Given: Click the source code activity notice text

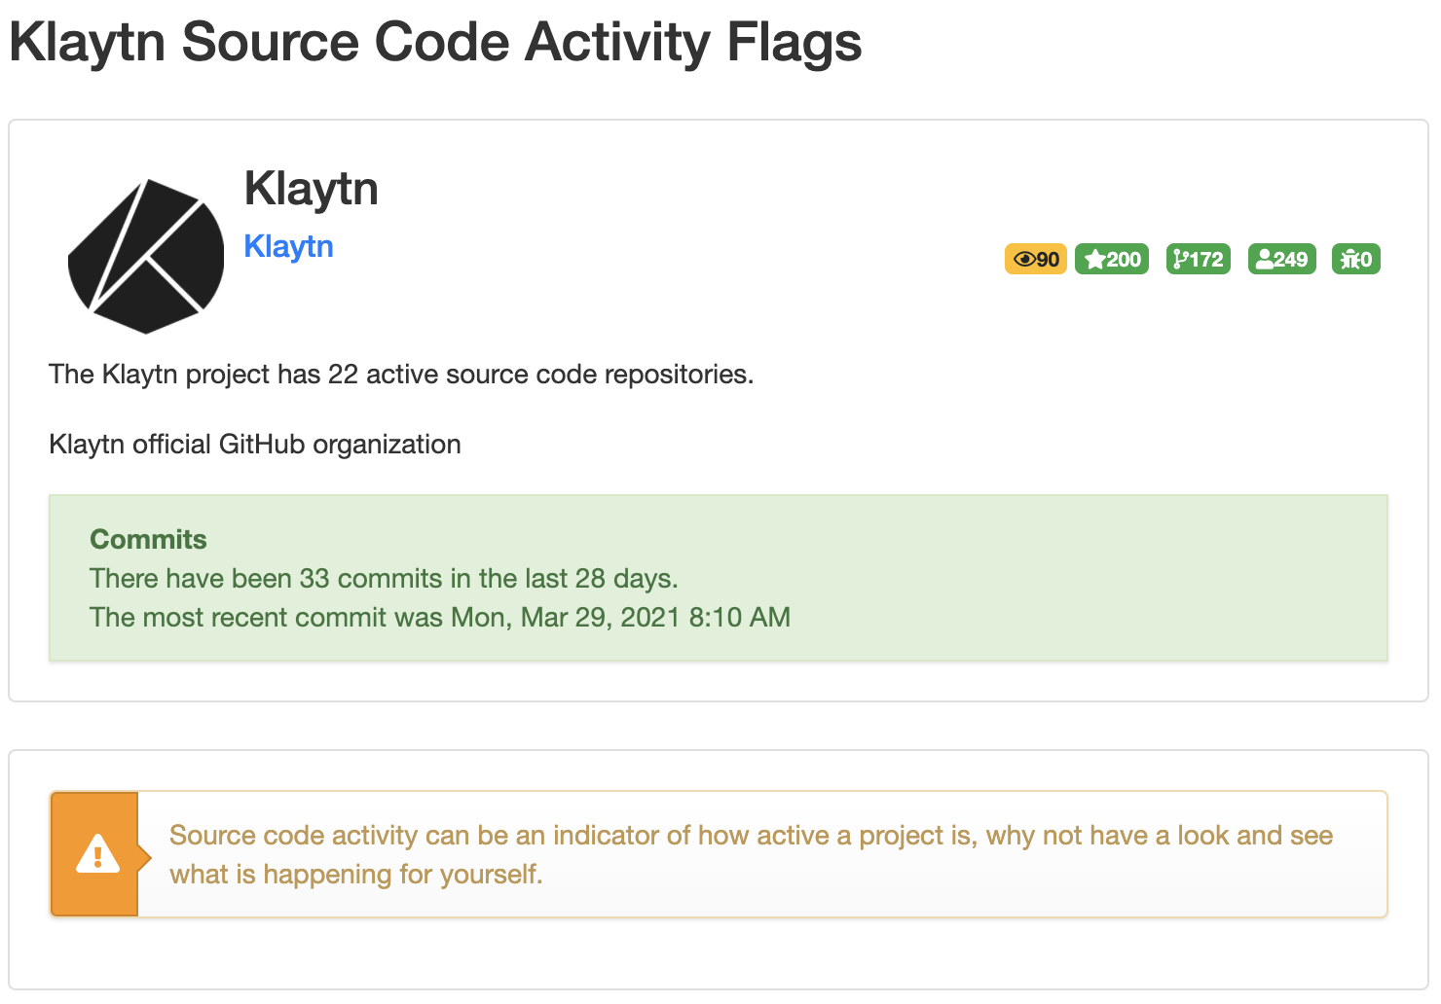Looking at the screenshot, I should pyautogui.click(x=751, y=854).
